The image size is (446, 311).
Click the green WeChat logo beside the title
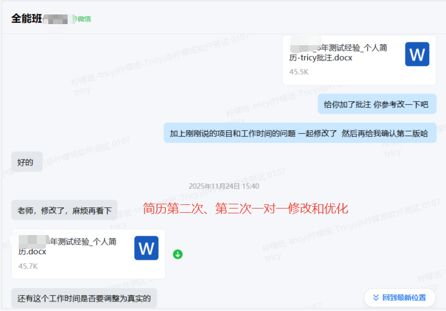point(75,19)
